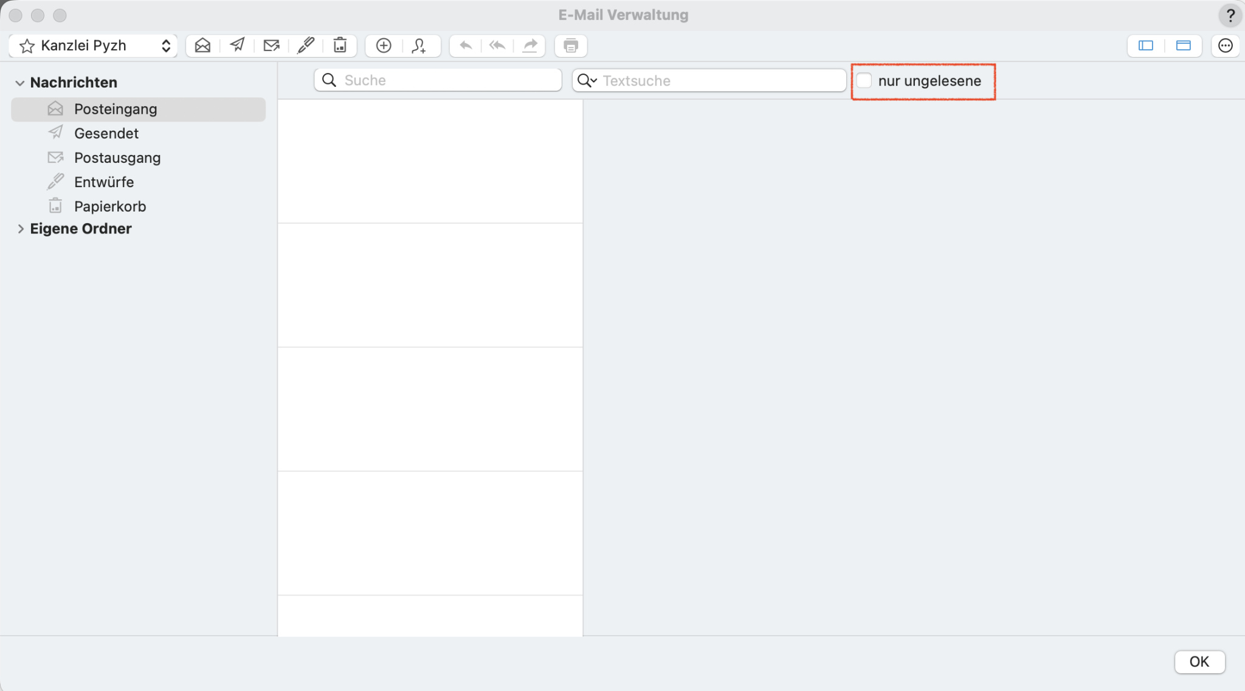Click the print toolbar icon

pyautogui.click(x=570, y=46)
